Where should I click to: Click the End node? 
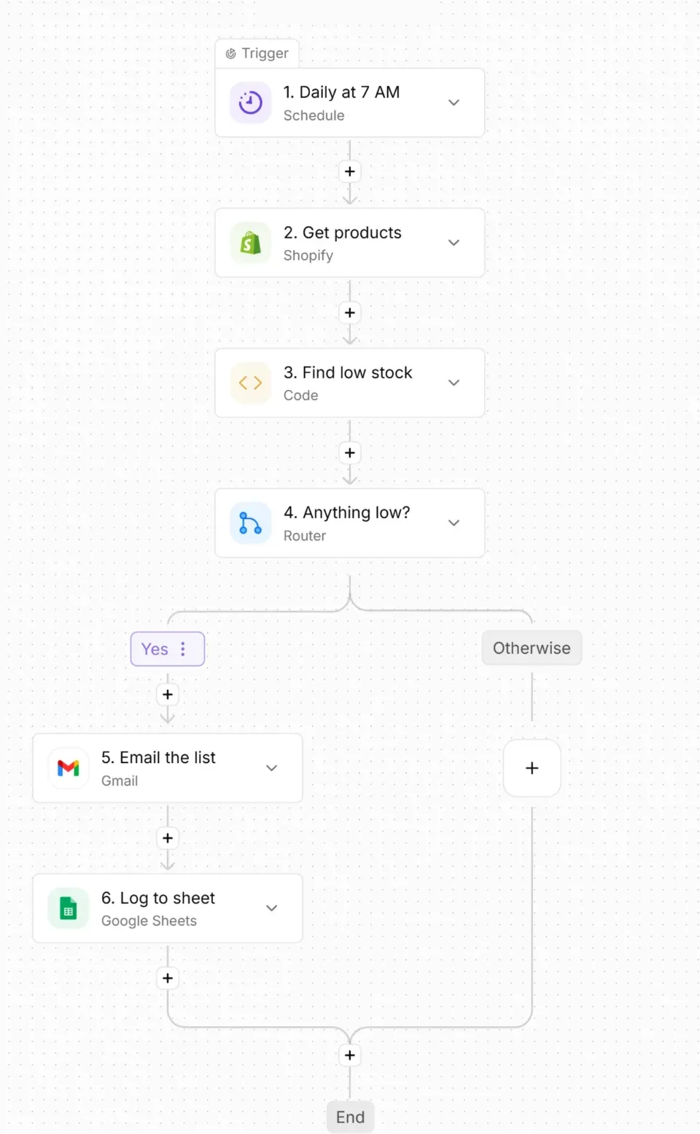[350, 1117]
